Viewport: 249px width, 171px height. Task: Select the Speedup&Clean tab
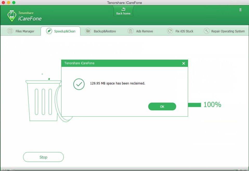[x=61, y=31]
